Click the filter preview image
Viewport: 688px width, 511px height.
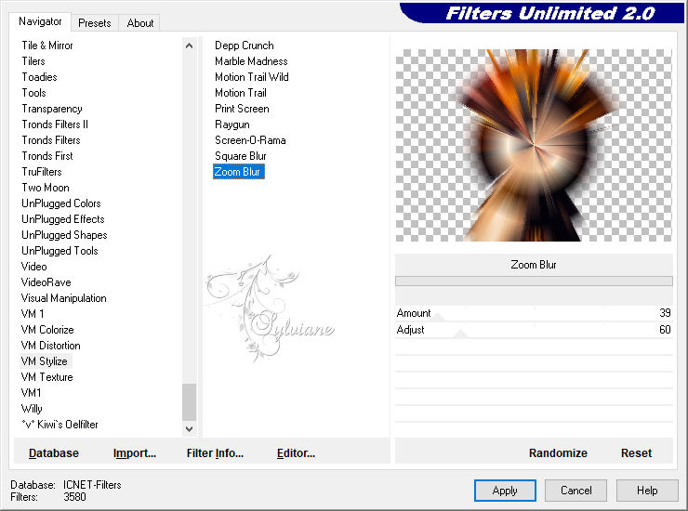[534, 145]
